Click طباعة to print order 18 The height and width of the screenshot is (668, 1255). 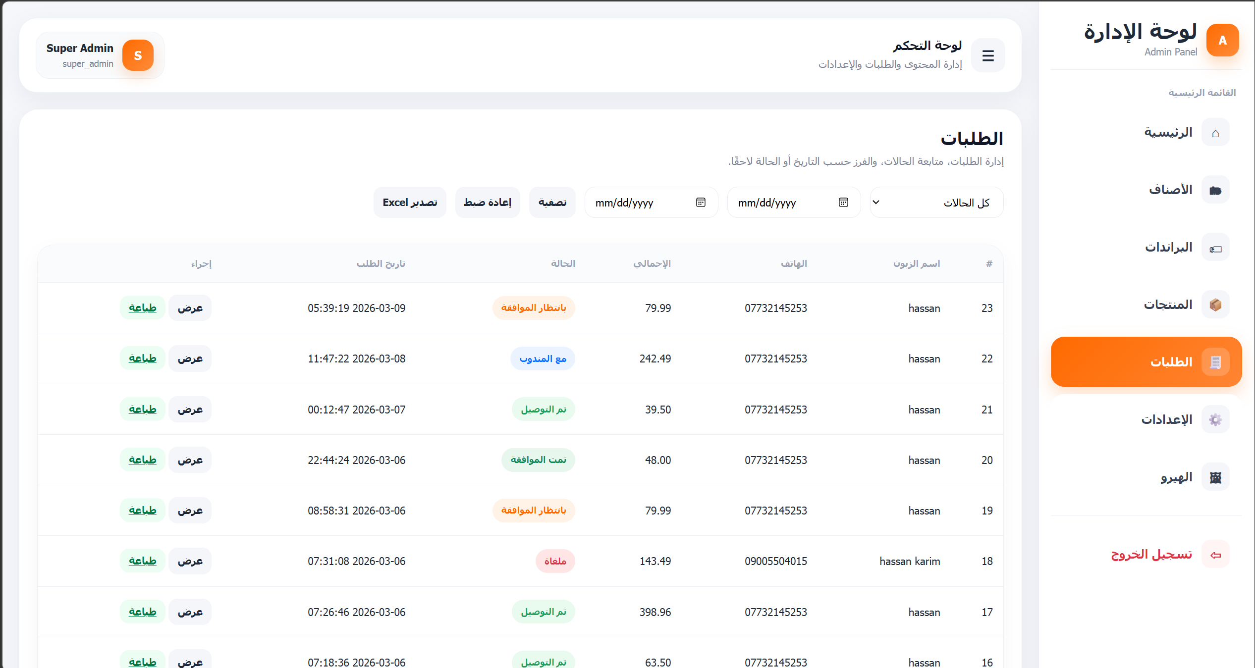coord(142,561)
